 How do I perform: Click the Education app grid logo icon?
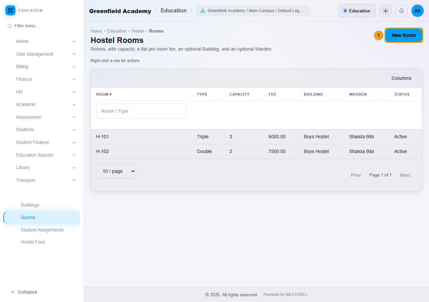pos(10,10)
